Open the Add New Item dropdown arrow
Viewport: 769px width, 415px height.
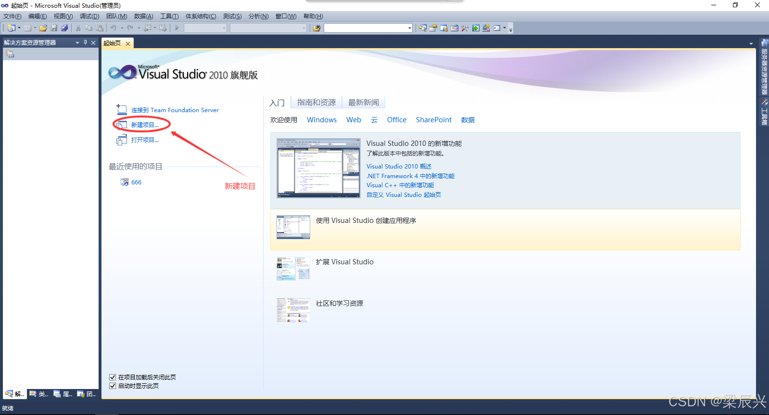click(35, 28)
